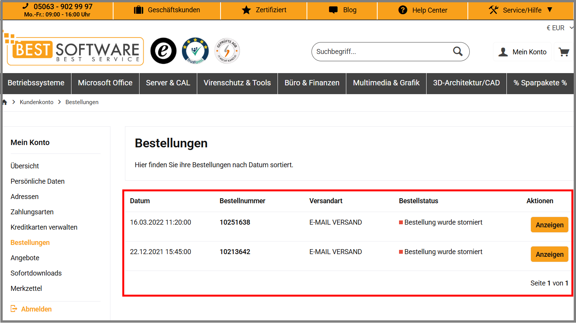The width and height of the screenshot is (576, 323).
Task: Open the Betriebssysteme menu
Action: pyautogui.click(x=36, y=83)
